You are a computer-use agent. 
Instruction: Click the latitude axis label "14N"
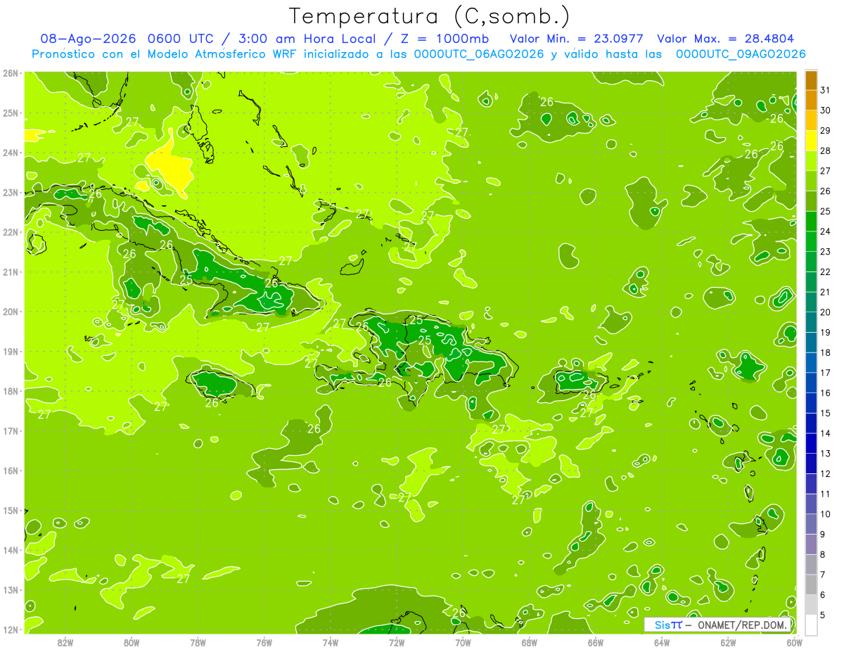(11, 550)
